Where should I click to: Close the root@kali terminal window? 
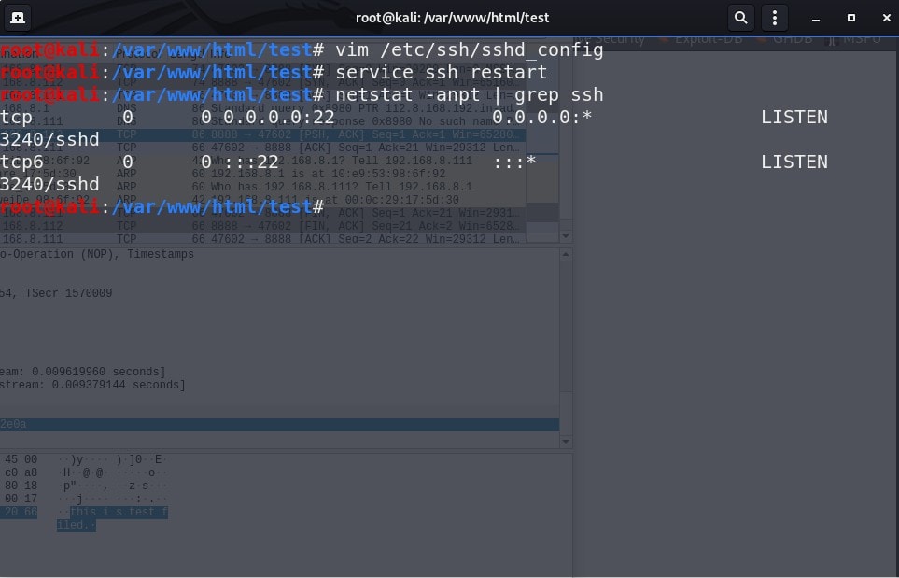[x=886, y=18]
